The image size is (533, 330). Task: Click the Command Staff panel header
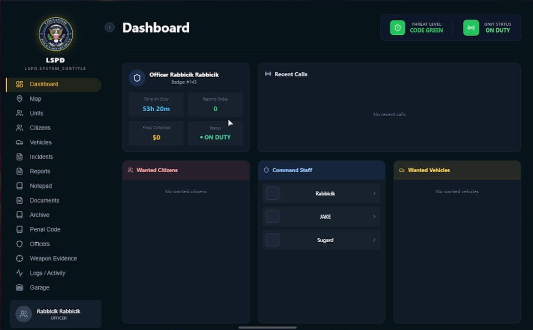pyautogui.click(x=321, y=170)
